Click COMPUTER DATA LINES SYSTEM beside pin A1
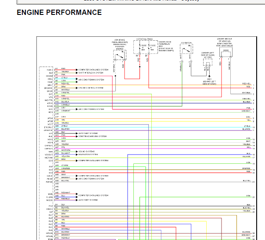The height and width of the screenshot is (240, 265). pos(93,70)
